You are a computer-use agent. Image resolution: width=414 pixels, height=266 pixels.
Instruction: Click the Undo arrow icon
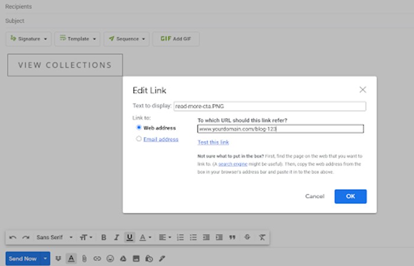13,237
